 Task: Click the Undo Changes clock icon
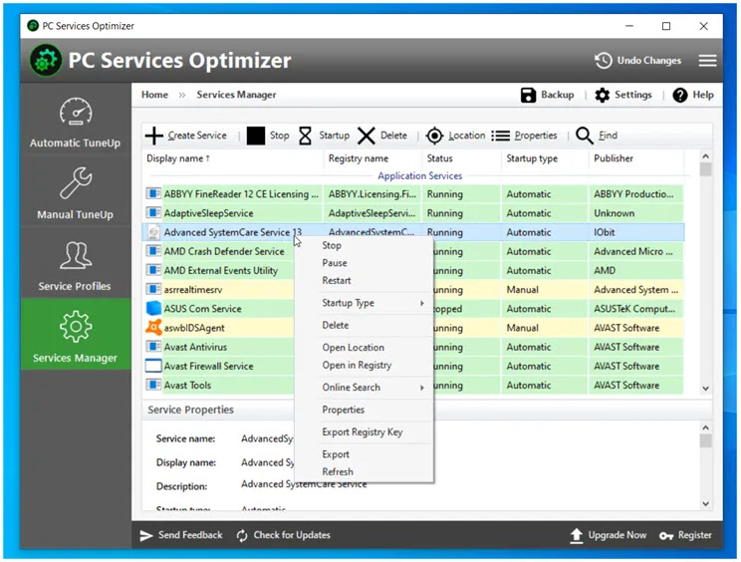pos(604,61)
